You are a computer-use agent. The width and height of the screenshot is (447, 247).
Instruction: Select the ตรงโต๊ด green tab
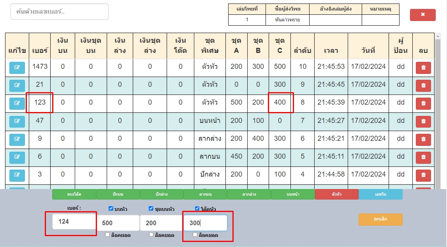coord(74,194)
